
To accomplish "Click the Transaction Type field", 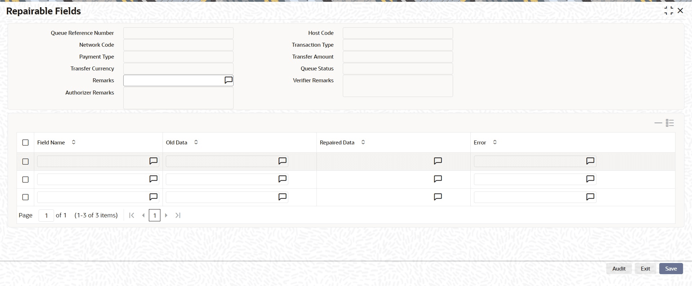I will click(x=398, y=45).
